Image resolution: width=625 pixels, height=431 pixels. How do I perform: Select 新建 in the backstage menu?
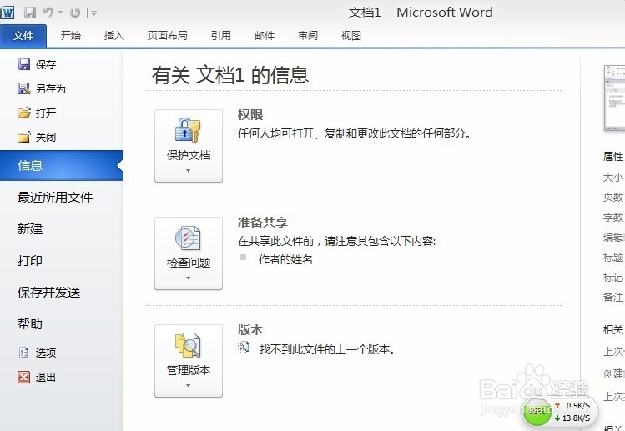30,229
